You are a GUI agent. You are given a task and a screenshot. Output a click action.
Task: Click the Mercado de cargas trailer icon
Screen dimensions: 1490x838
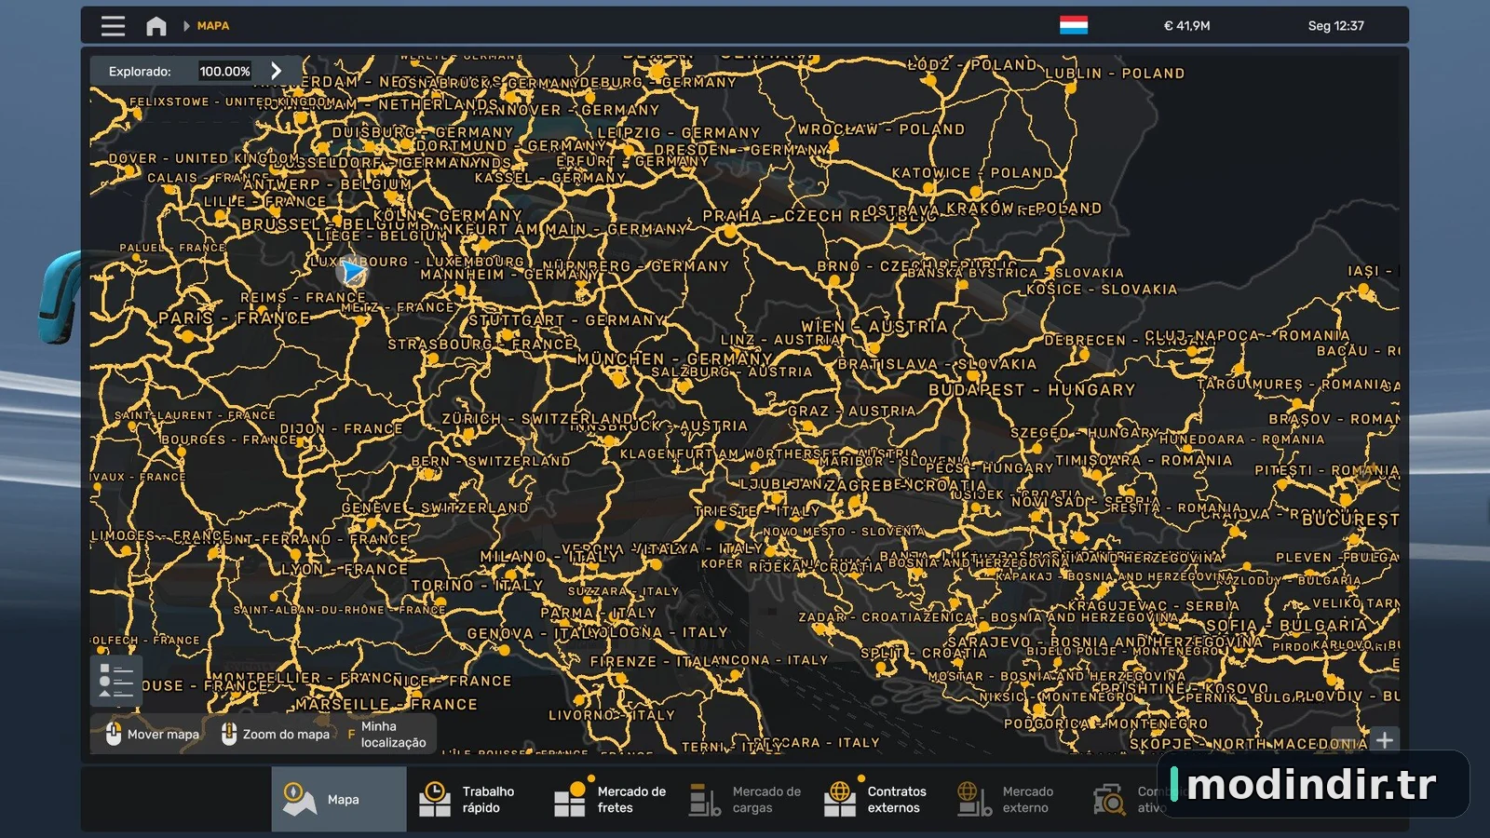(705, 799)
